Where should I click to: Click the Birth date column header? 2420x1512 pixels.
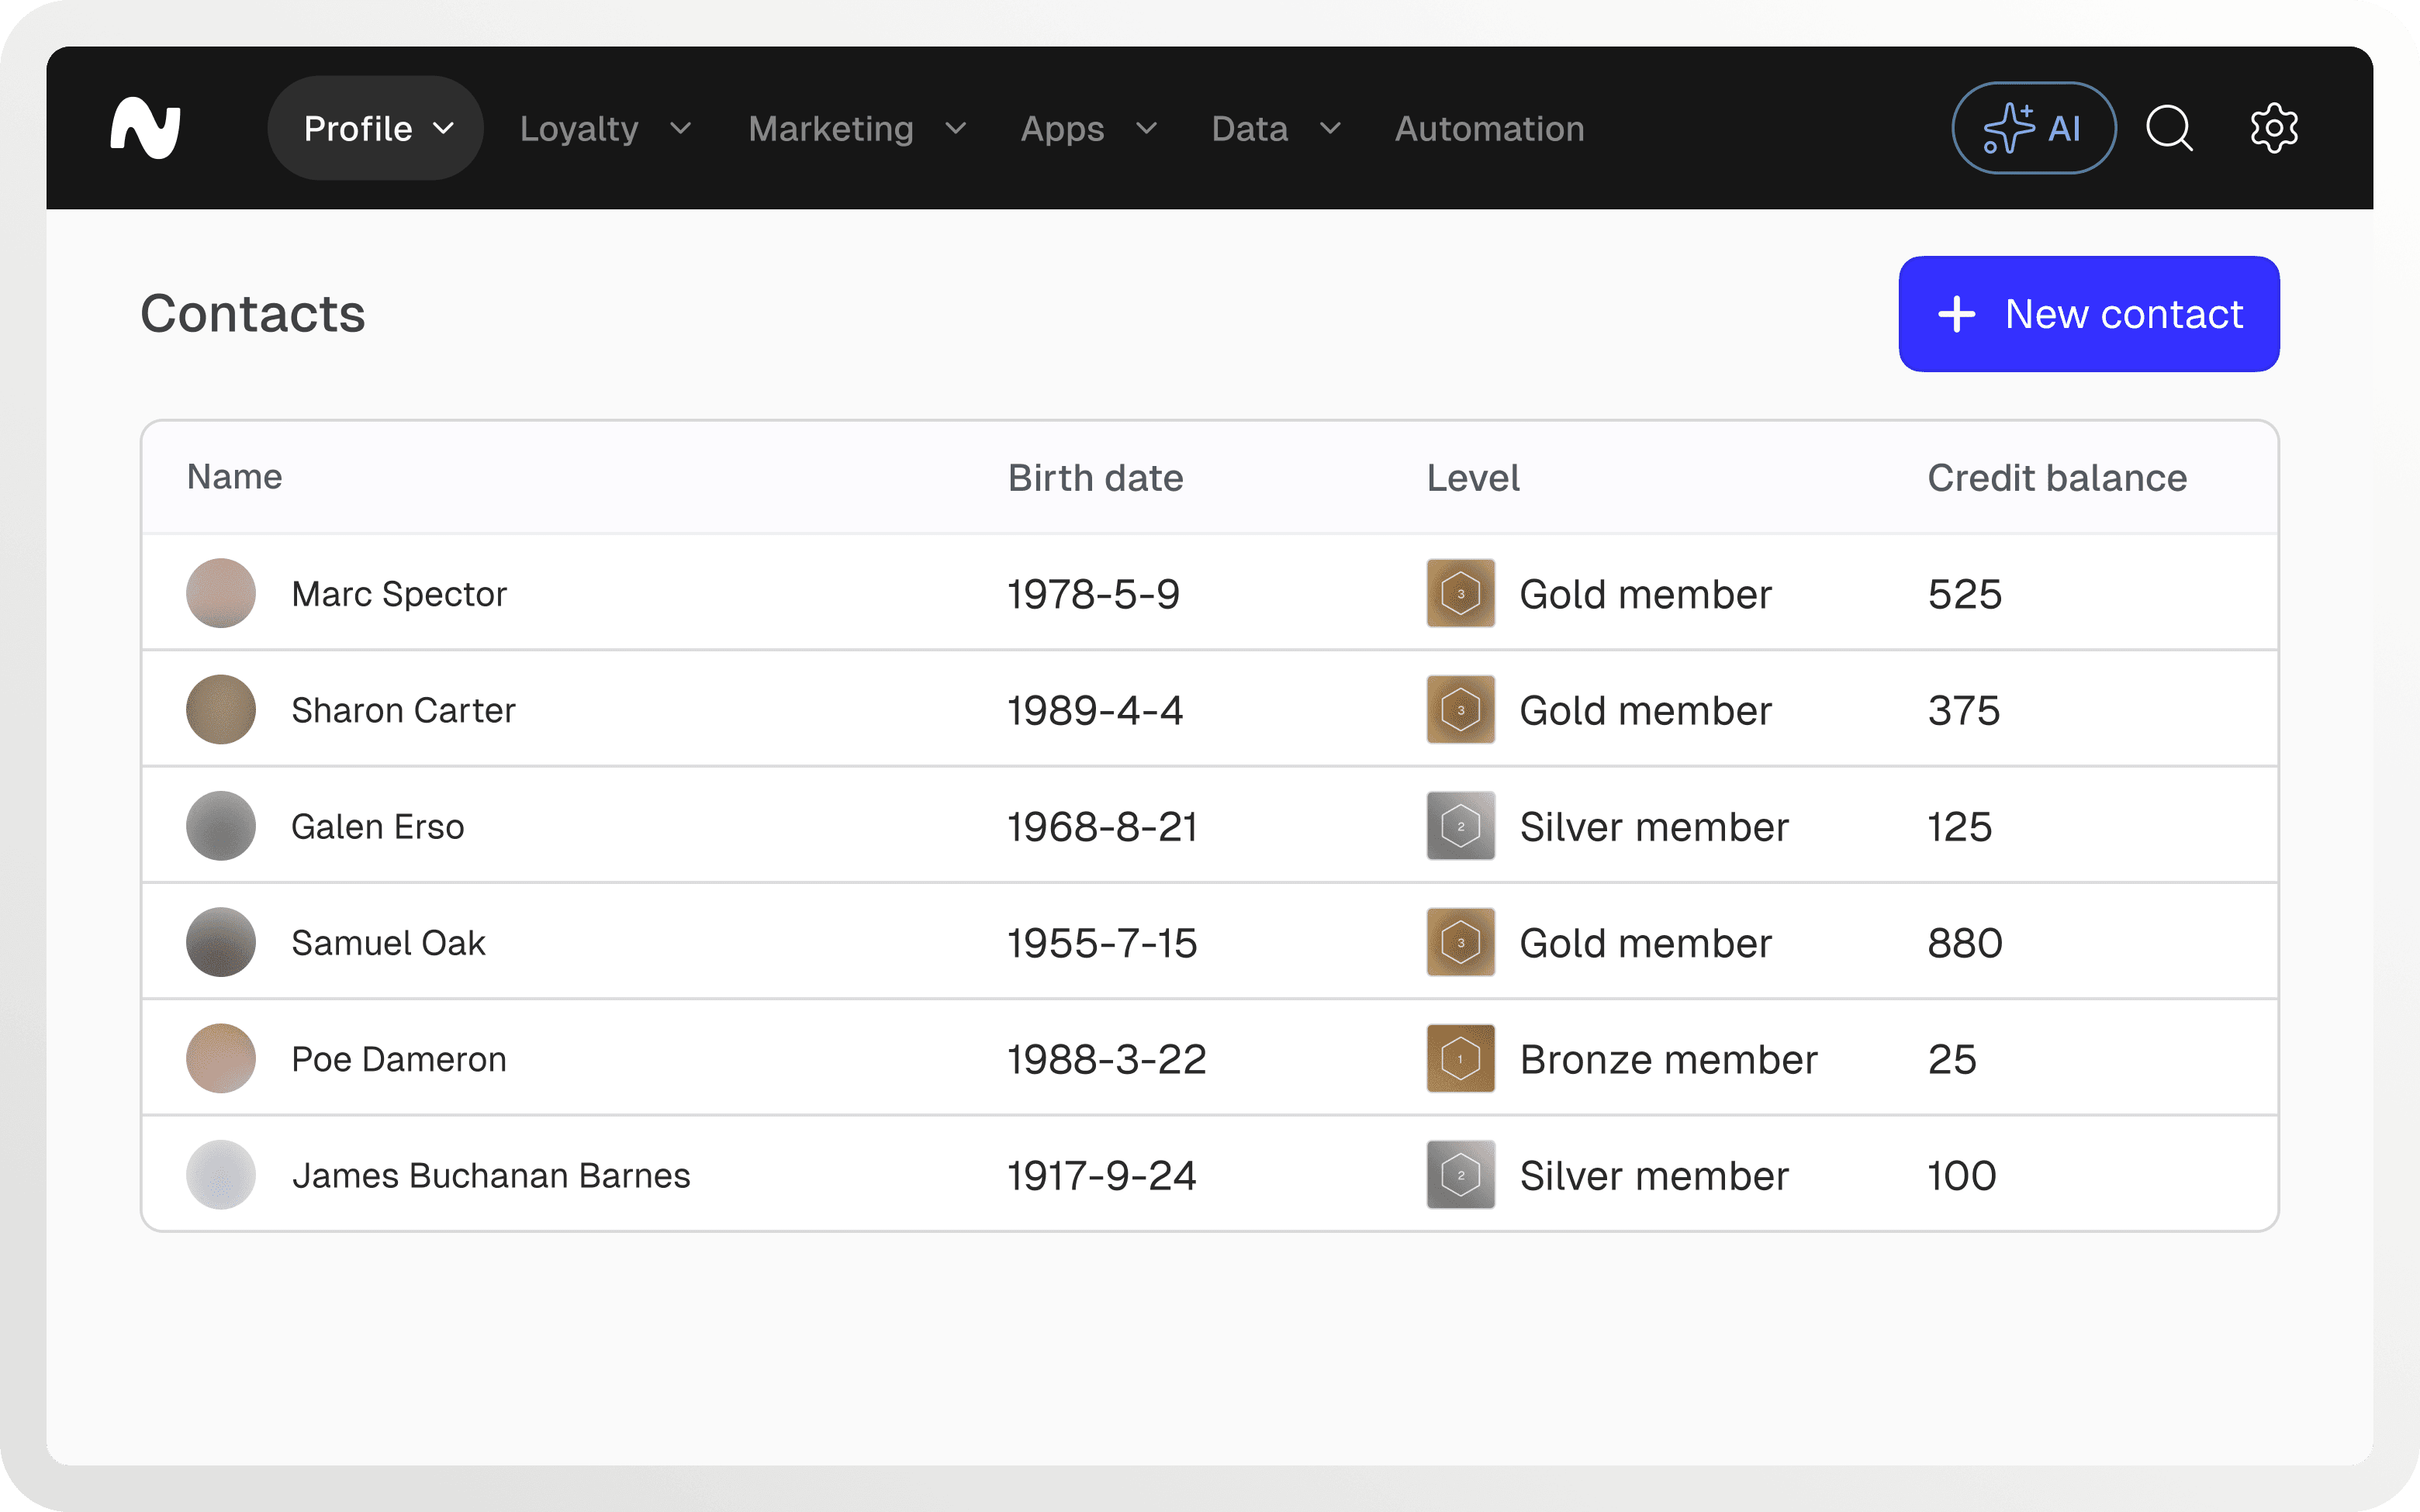[1095, 478]
